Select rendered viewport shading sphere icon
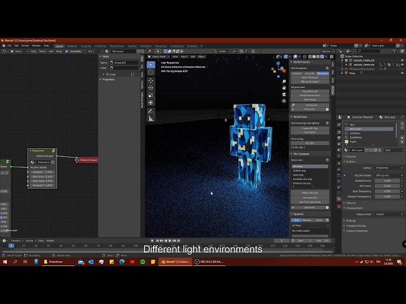 (x=322, y=56)
